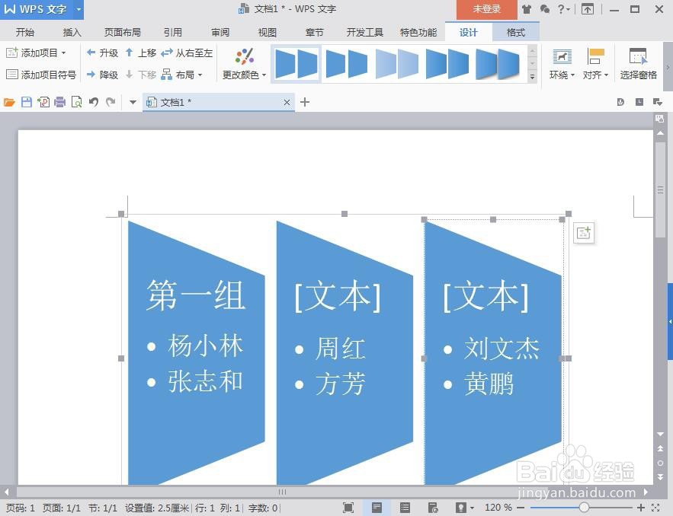Screen dimensions: 673x516
Task: Open the 页面布局 ribbon tab
Action: [122, 32]
